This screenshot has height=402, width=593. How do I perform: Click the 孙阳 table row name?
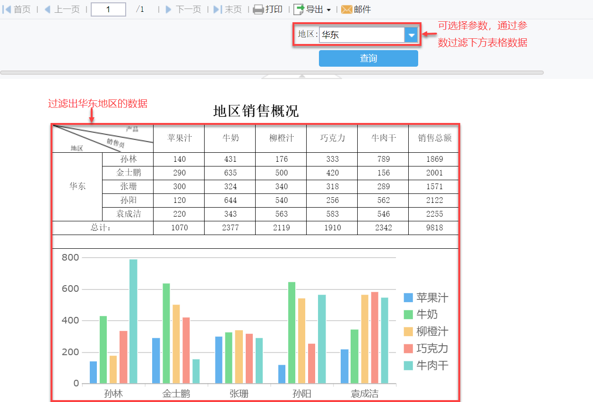(x=128, y=200)
